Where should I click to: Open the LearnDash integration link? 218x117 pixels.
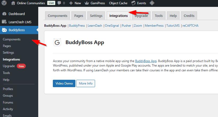click(x=95, y=26)
